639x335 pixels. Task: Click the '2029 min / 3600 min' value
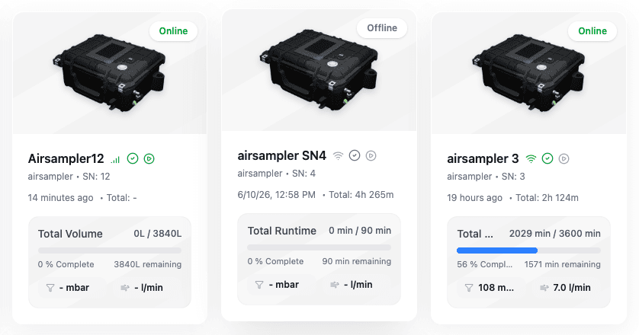[554, 234]
